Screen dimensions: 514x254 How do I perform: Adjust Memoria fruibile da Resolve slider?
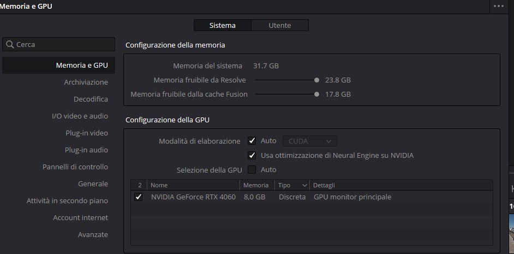316,80
